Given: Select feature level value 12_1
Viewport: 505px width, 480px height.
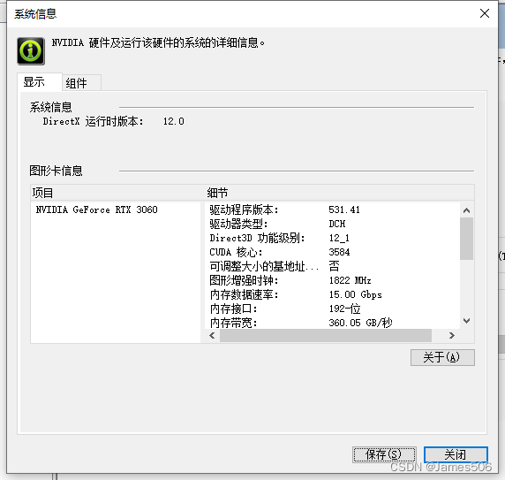Looking at the screenshot, I should (x=339, y=238).
